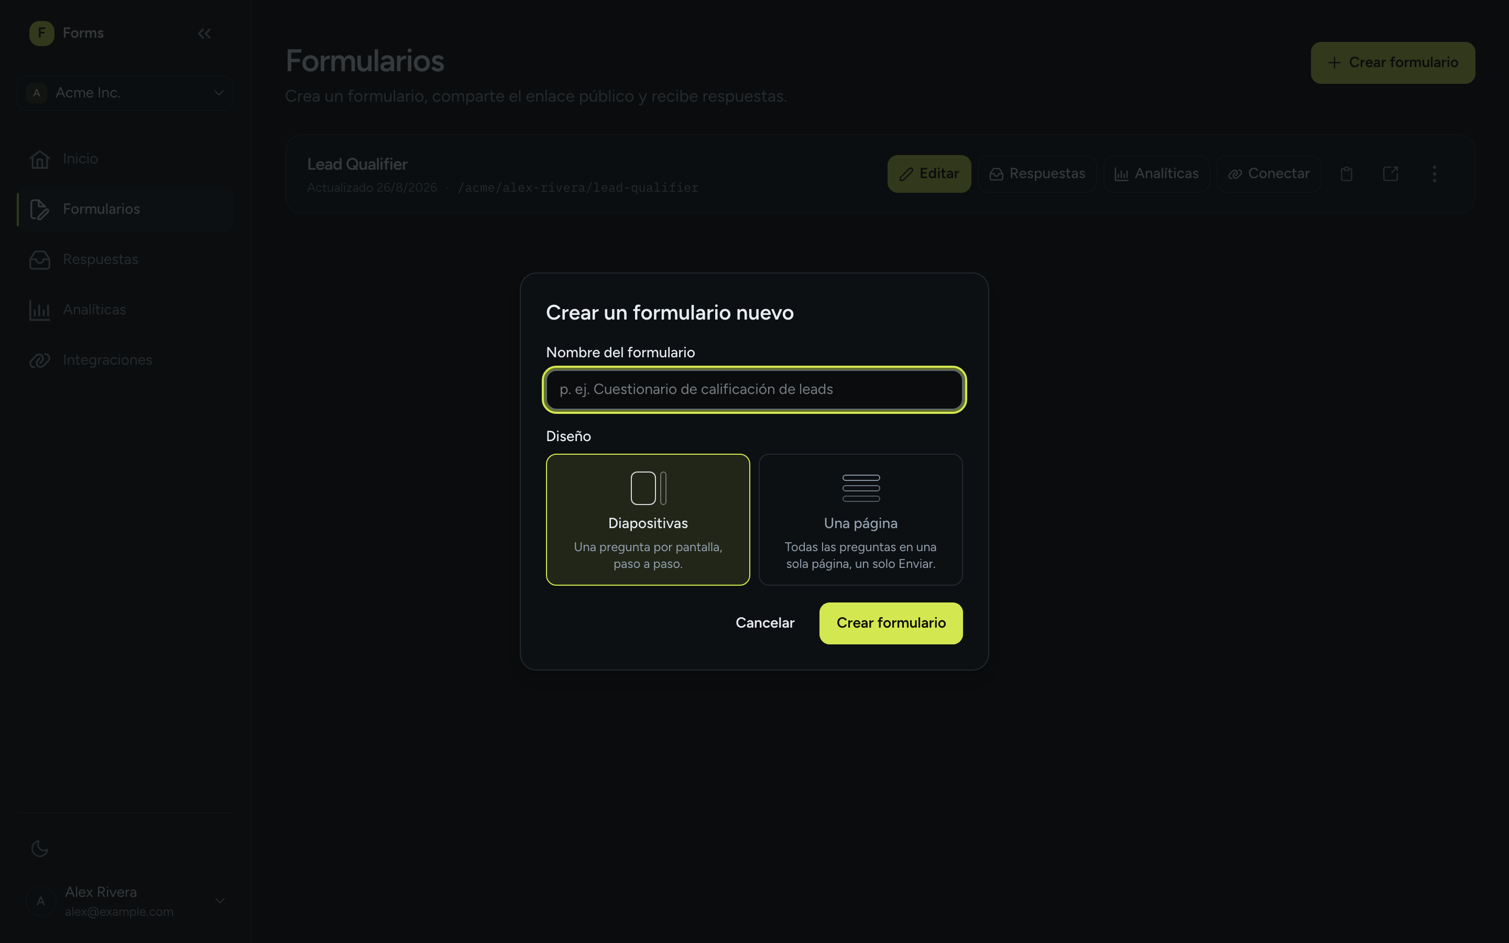Copy the Lead Qualifier link with the clipboard icon
Image resolution: width=1509 pixels, height=943 pixels.
1346,174
